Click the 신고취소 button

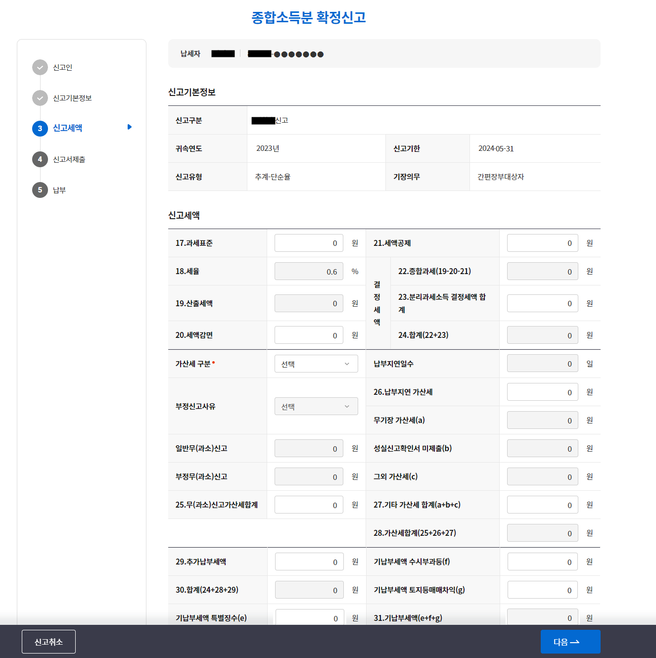(48, 642)
